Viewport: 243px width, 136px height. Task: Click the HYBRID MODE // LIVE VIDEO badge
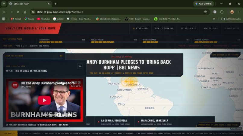click(x=218, y=125)
